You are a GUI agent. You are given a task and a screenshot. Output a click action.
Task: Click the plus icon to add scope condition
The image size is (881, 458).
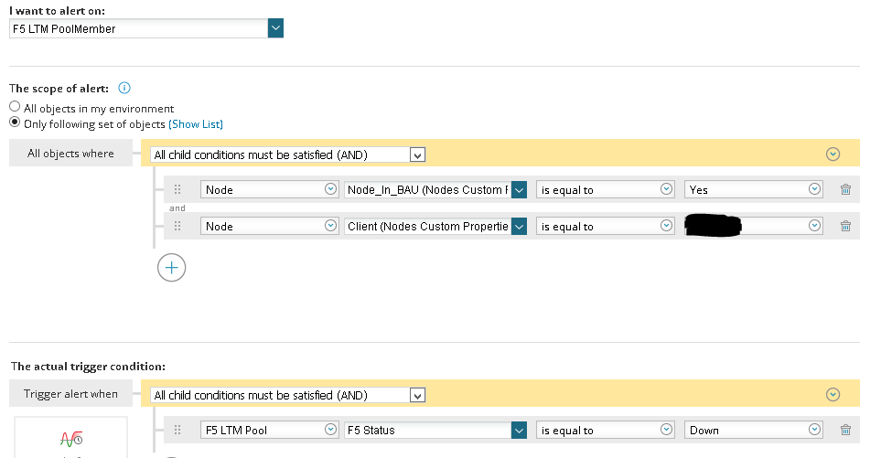172,267
